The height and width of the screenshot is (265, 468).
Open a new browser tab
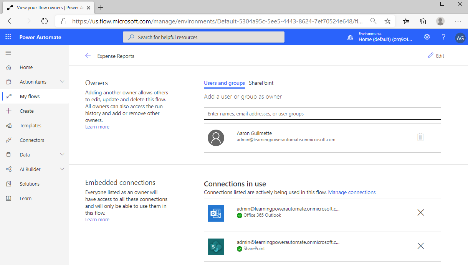[x=101, y=7]
